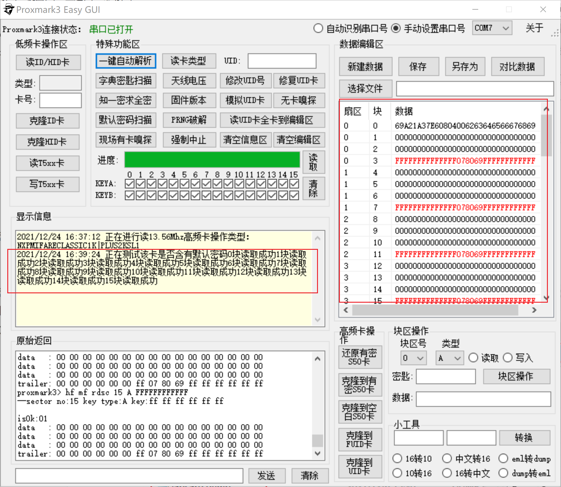Click 转换 in the 小工具 section
The image size is (561, 487).
[x=524, y=438]
